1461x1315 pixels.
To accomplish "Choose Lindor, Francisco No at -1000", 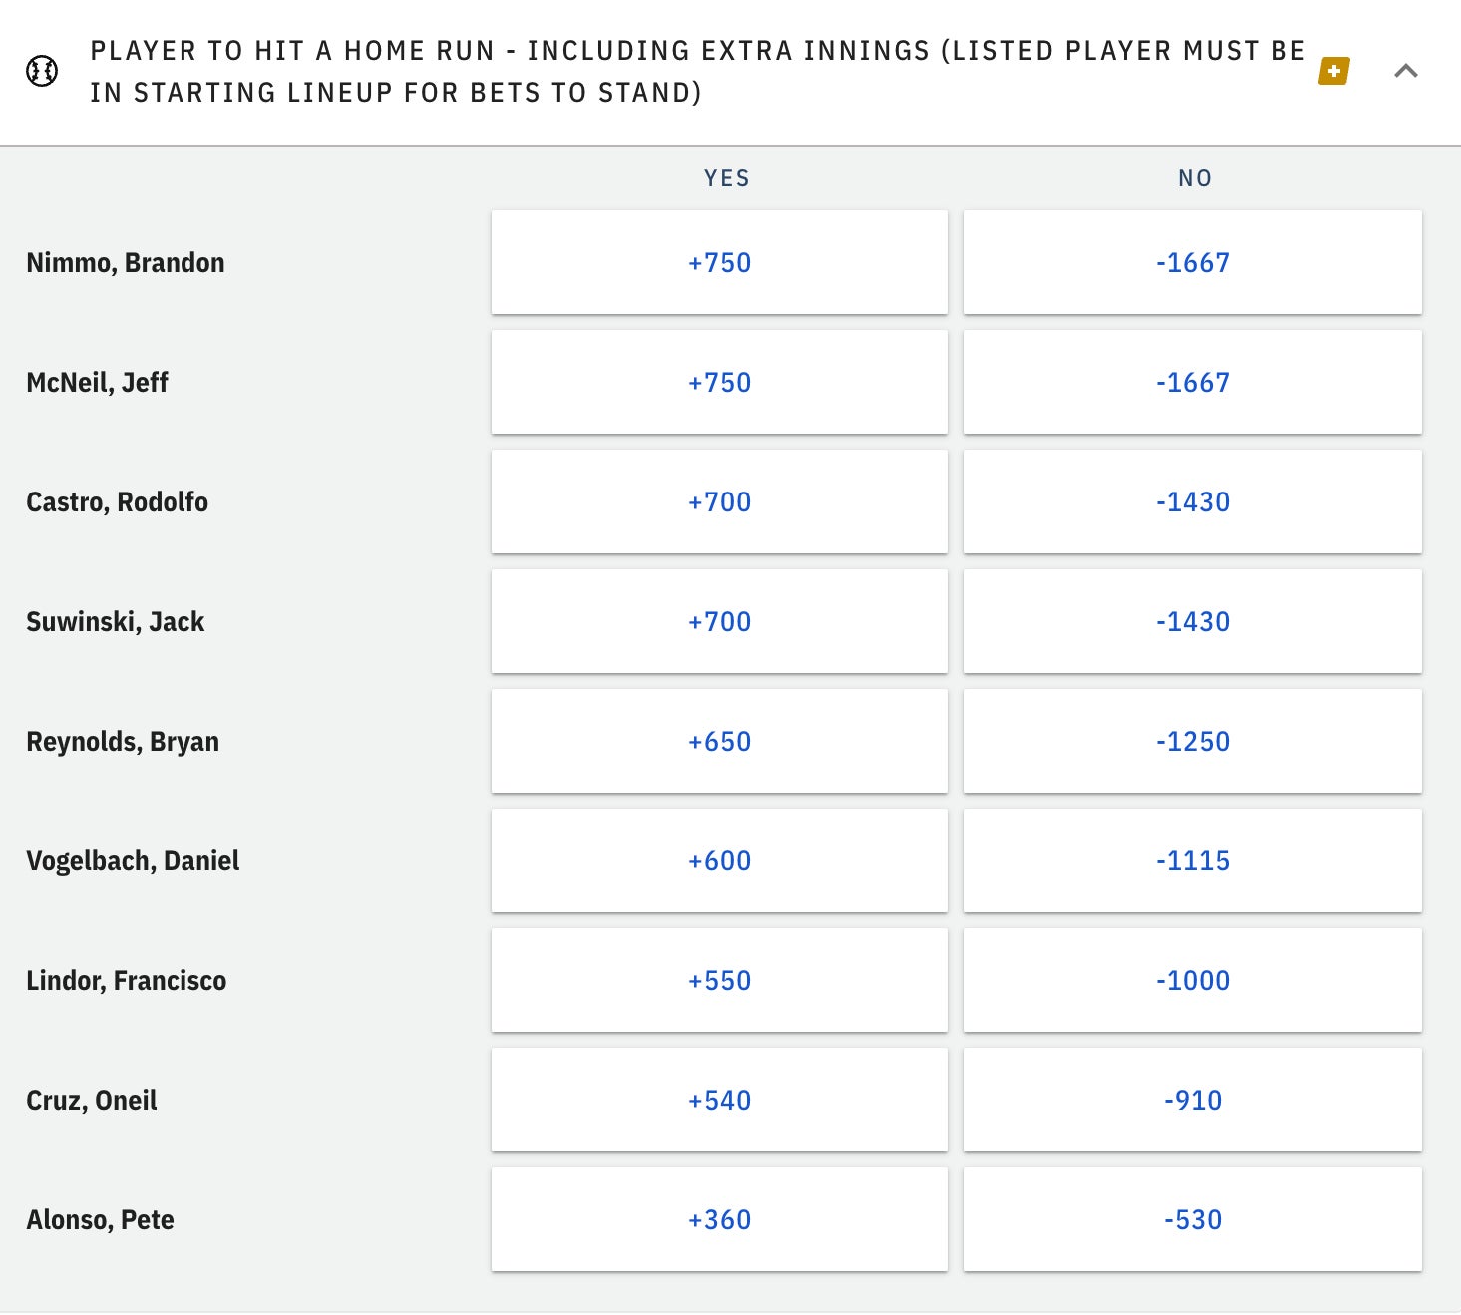I will (1192, 980).
